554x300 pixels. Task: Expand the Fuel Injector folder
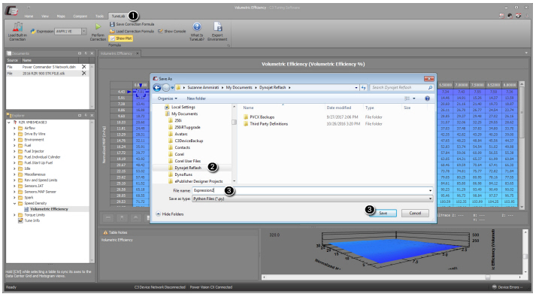coord(14,151)
